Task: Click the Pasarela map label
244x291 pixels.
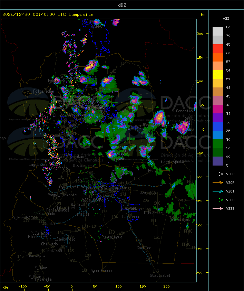Action: [x=43, y=279]
